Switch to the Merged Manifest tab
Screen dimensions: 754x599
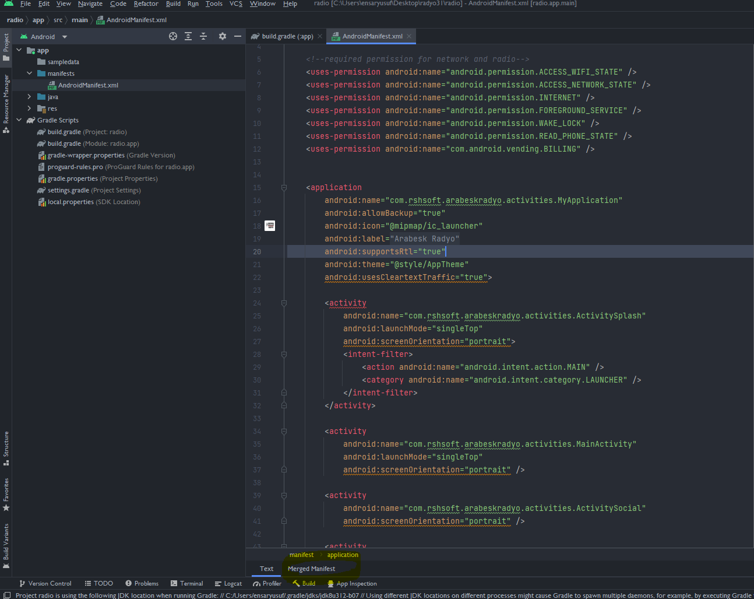[x=311, y=569]
